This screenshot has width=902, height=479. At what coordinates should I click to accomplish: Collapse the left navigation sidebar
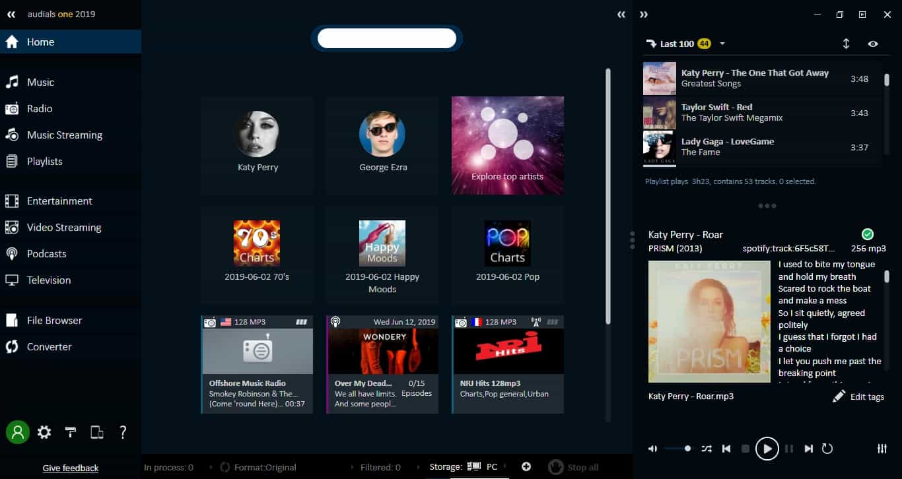pyautogui.click(x=11, y=14)
